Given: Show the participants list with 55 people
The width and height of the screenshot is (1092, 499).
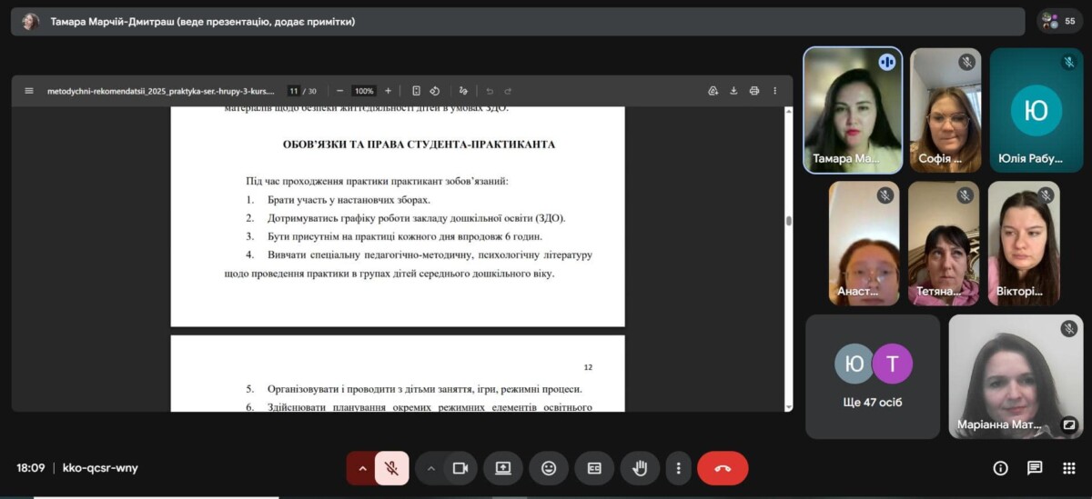Looking at the screenshot, I should pos(1059,21).
